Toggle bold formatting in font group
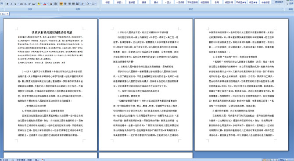The image size is (294, 161). (7, 4)
